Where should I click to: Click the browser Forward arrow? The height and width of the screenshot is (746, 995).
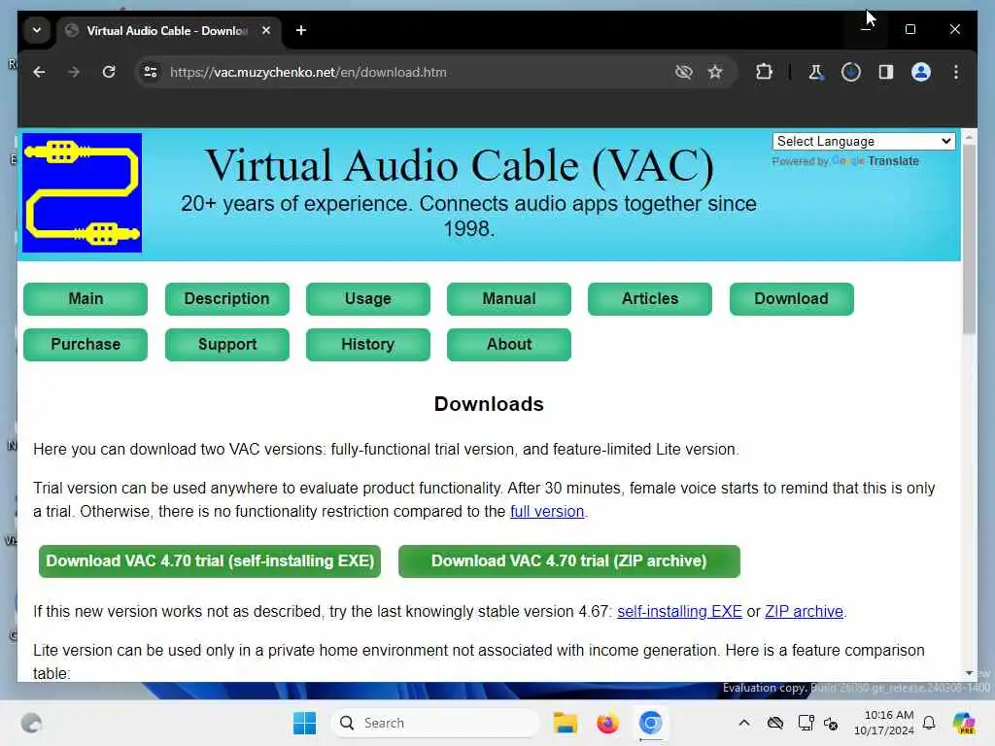(74, 72)
